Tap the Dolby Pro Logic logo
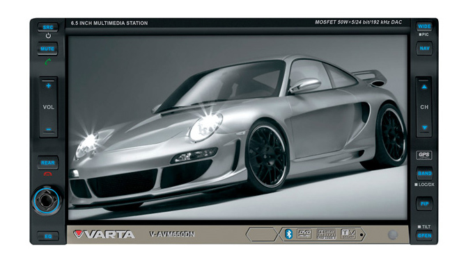Viewport: 466px width, 259px height. [326, 234]
